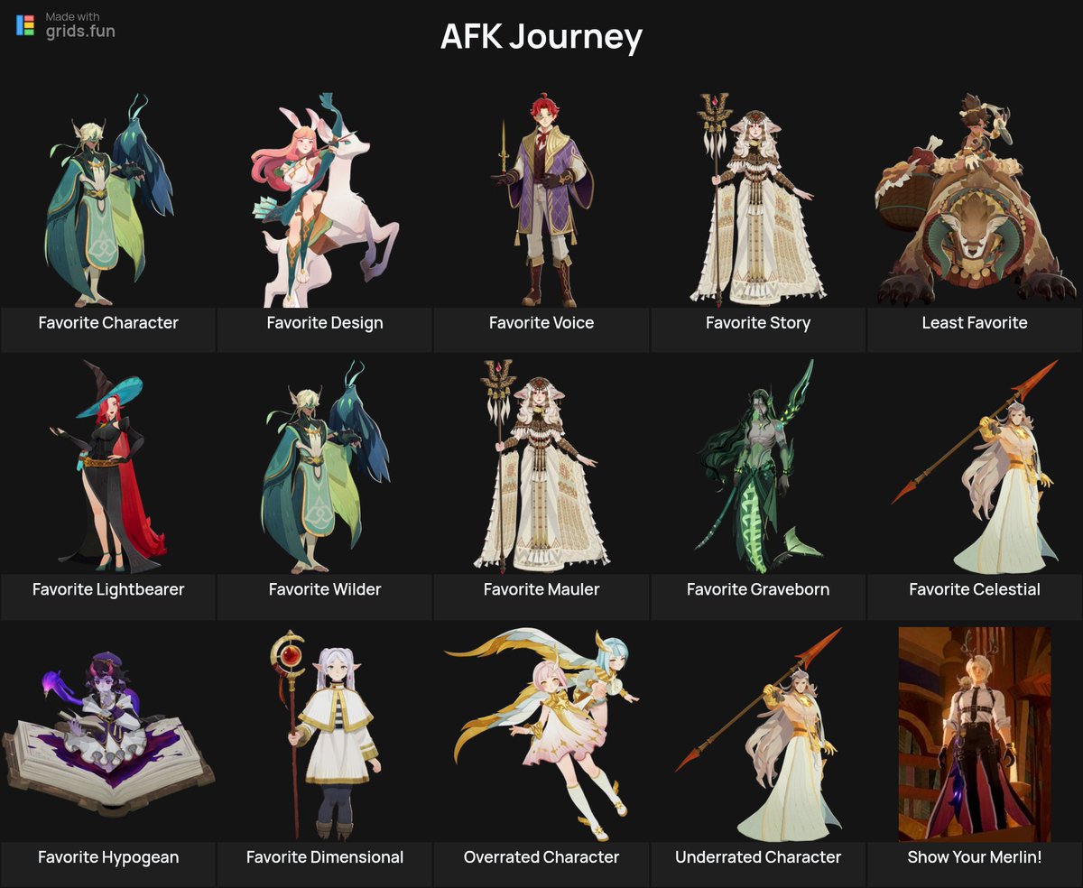Select the Favorite Voice red-haired character image
The width and height of the screenshot is (1083, 888).
(541, 199)
